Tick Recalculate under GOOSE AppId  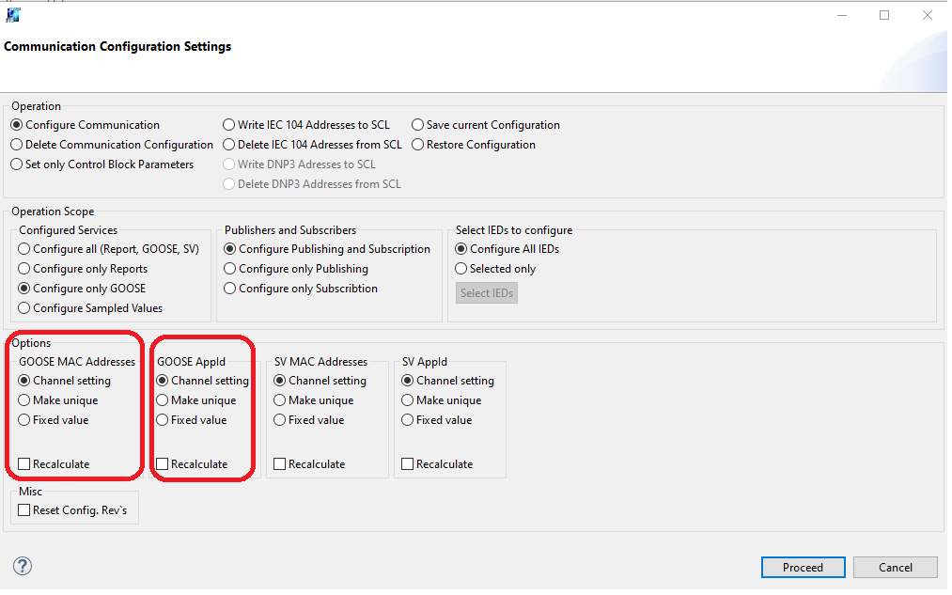click(163, 464)
